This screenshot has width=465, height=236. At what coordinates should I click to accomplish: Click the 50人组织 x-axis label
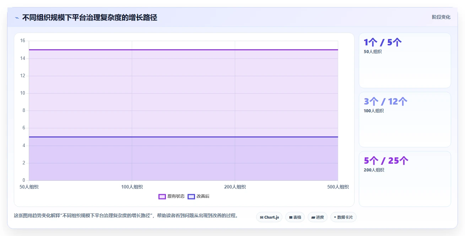click(29, 187)
